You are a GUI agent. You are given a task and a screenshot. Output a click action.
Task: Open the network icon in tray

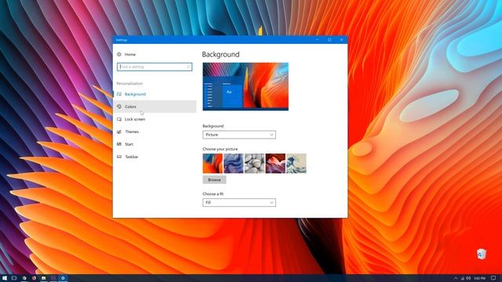[x=462, y=278]
